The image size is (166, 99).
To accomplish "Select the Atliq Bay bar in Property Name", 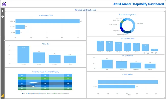I will [136, 47].
